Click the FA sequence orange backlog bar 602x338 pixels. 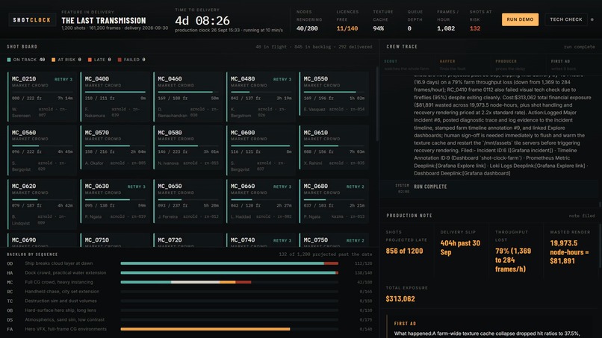point(205,329)
